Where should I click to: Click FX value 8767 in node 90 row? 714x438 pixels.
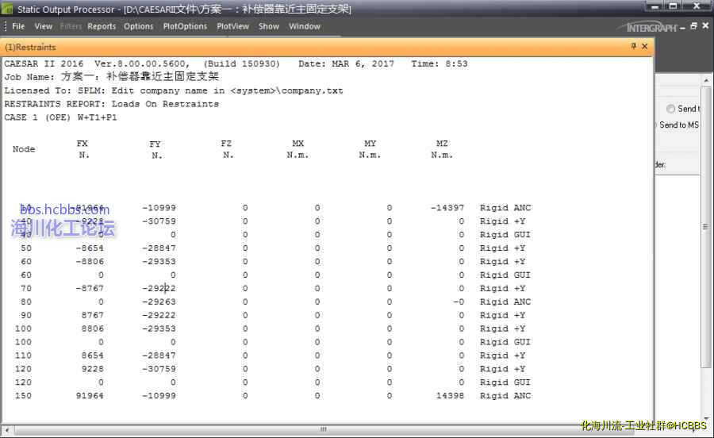(93, 315)
